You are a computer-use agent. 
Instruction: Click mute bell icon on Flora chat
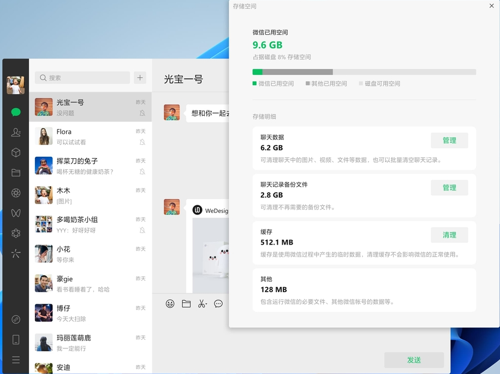142,142
